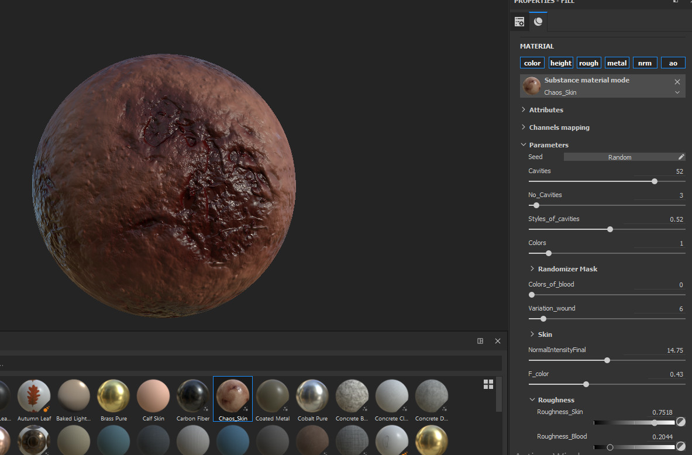
Task: Click the Cavities slider handle
Action: (655, 181)
